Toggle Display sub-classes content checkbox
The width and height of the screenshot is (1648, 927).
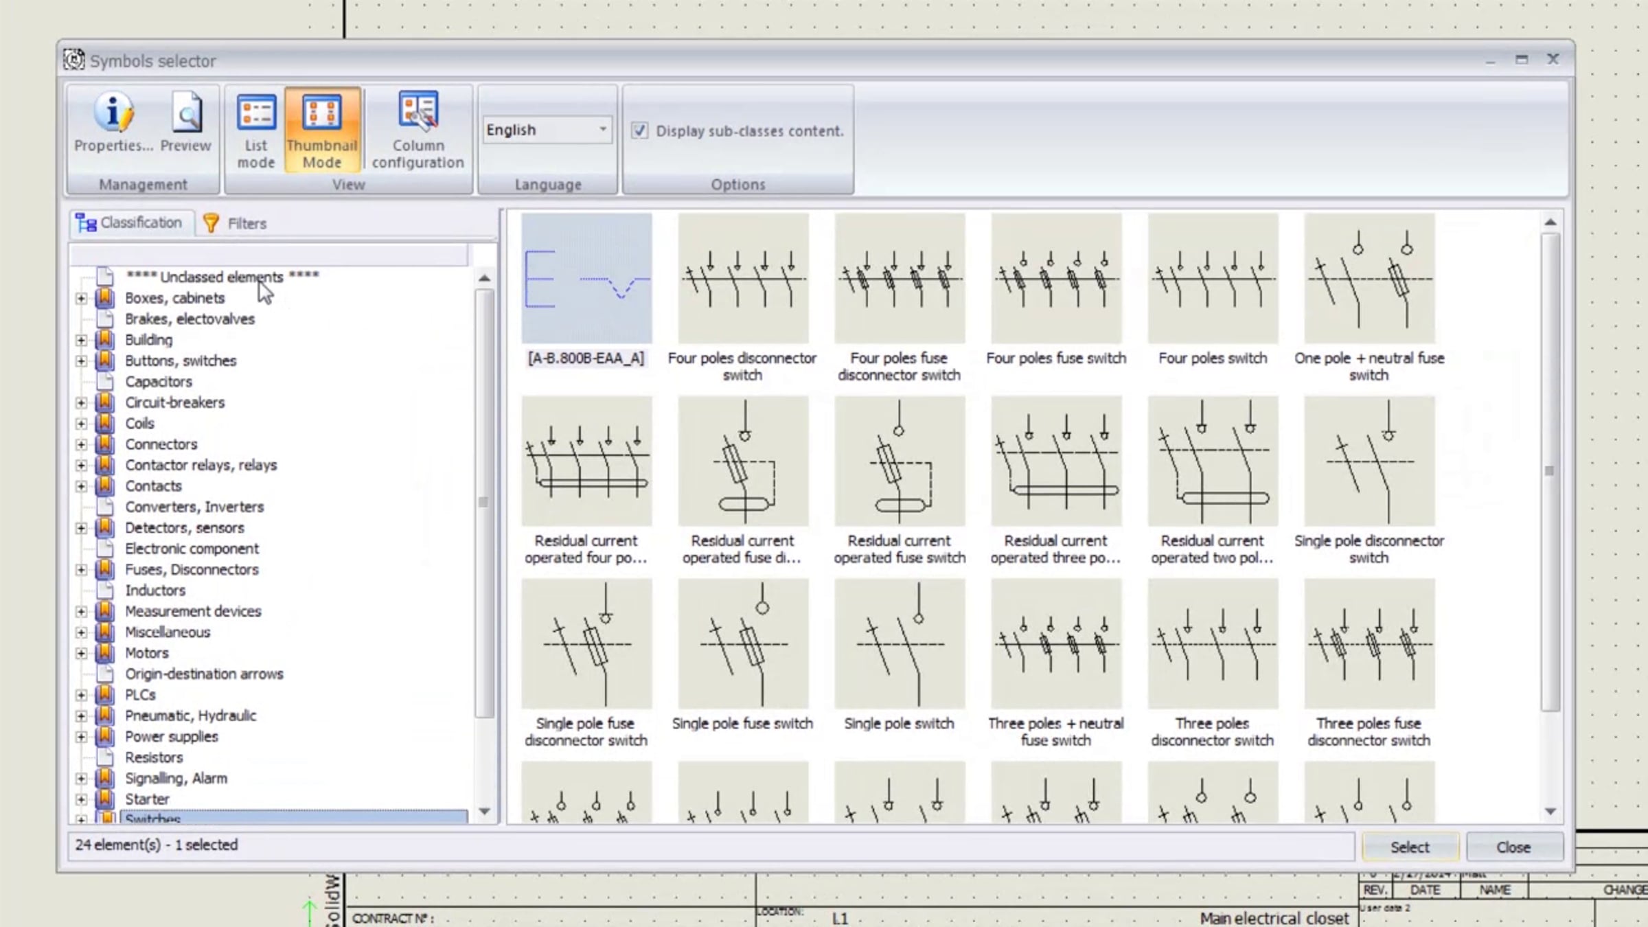coord(639,130)
